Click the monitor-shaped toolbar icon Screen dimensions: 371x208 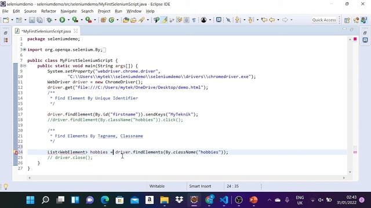pyautogui.click(x=219, y=20)
